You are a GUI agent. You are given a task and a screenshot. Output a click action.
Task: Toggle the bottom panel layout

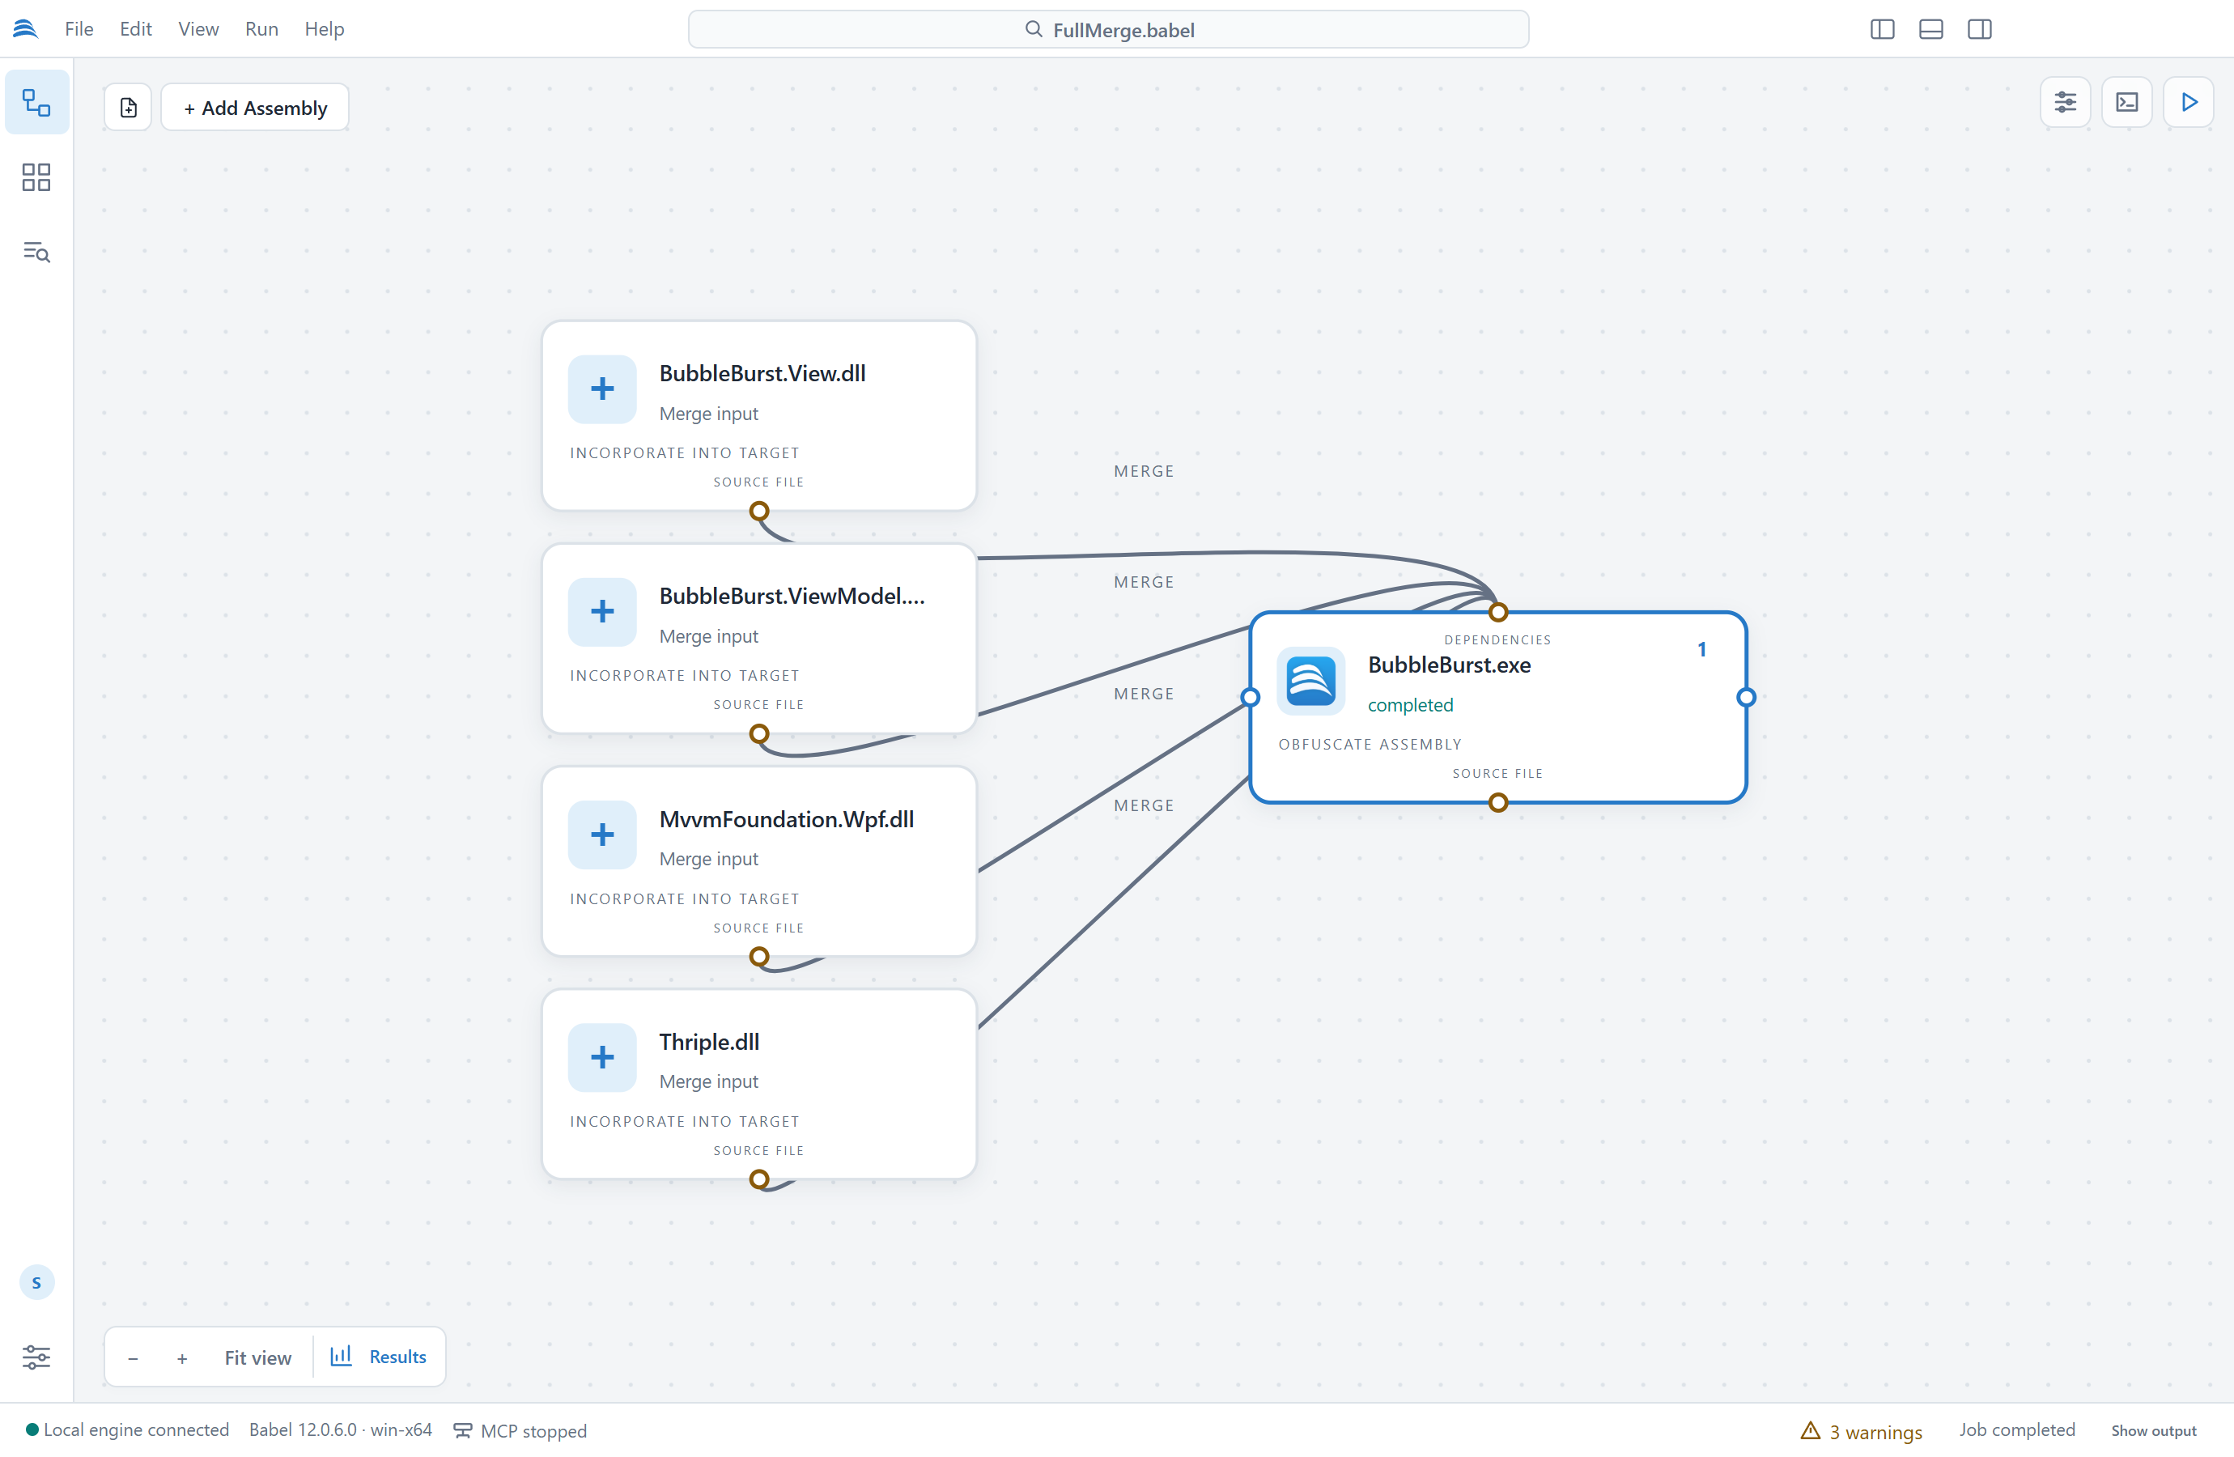1930,29
